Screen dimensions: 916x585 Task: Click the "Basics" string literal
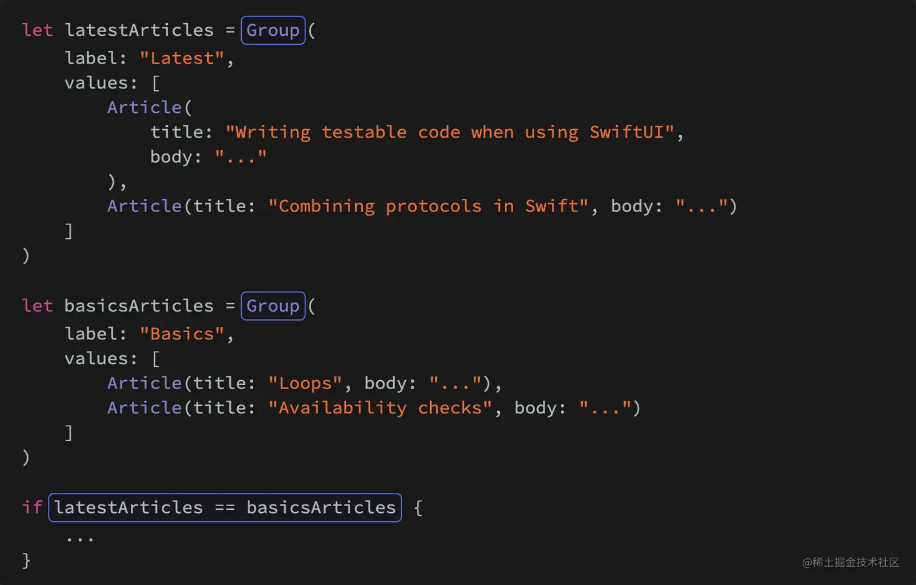[x=182, y=334]
